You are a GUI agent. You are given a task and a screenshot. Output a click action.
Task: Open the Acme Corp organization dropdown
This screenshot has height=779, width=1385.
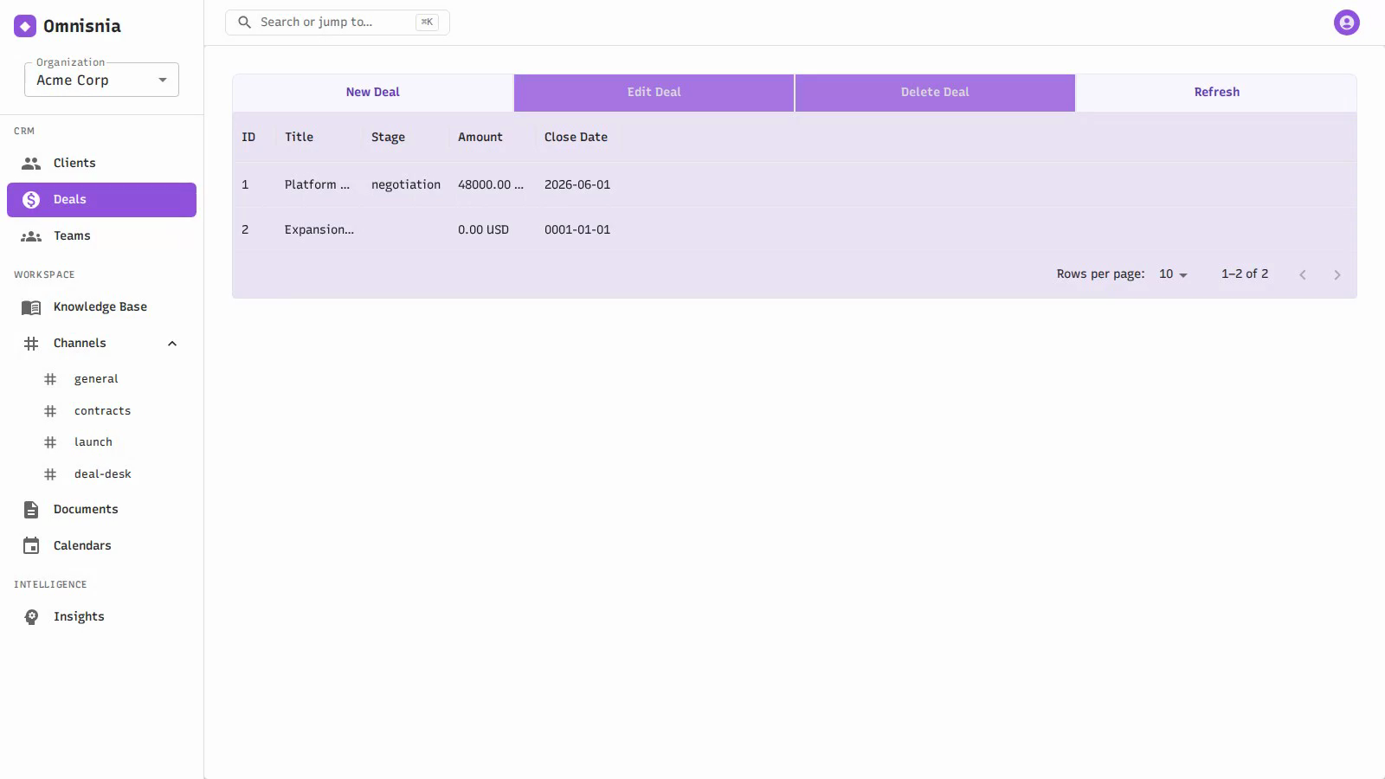(x=101, y=80)
